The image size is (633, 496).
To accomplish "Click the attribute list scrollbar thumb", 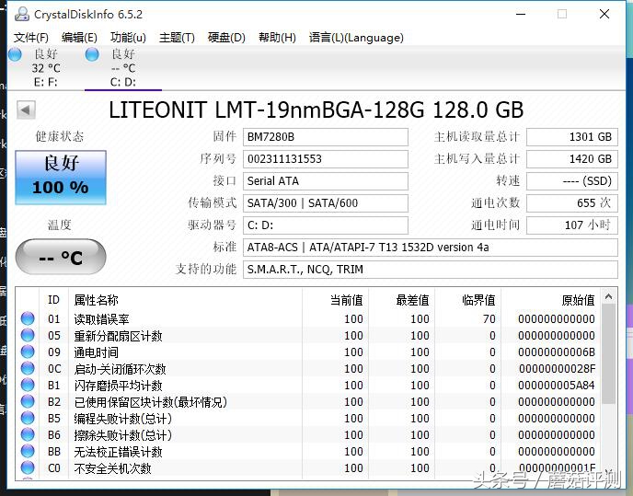I will coord(608,353).
